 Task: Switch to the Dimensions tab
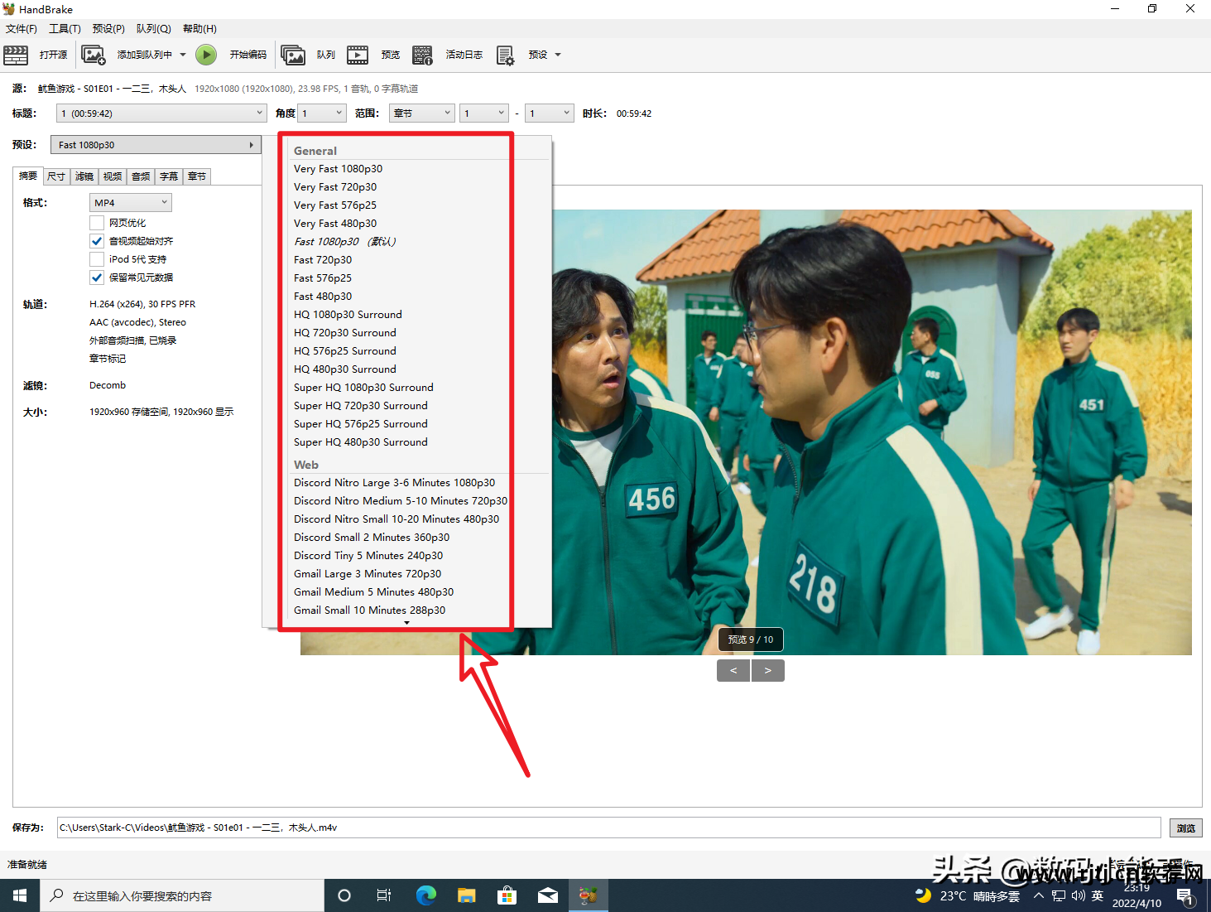56,176
